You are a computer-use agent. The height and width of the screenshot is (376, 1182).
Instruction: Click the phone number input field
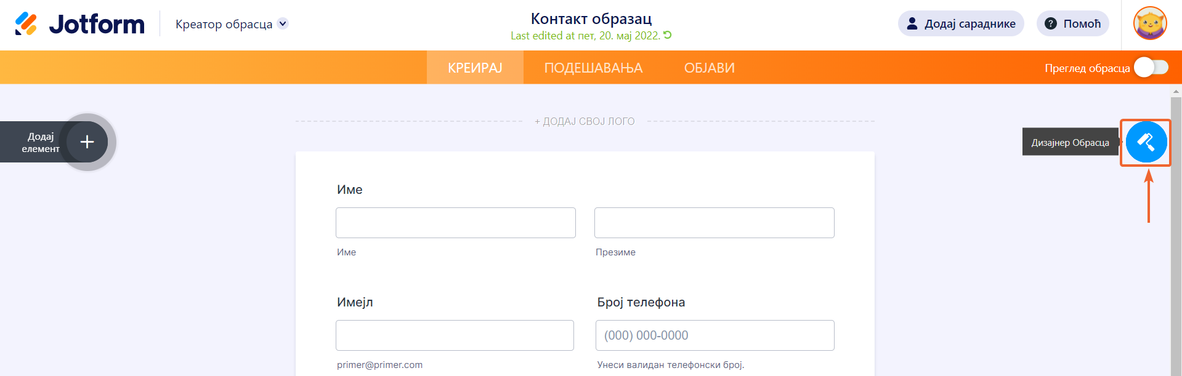pos(714,335)
